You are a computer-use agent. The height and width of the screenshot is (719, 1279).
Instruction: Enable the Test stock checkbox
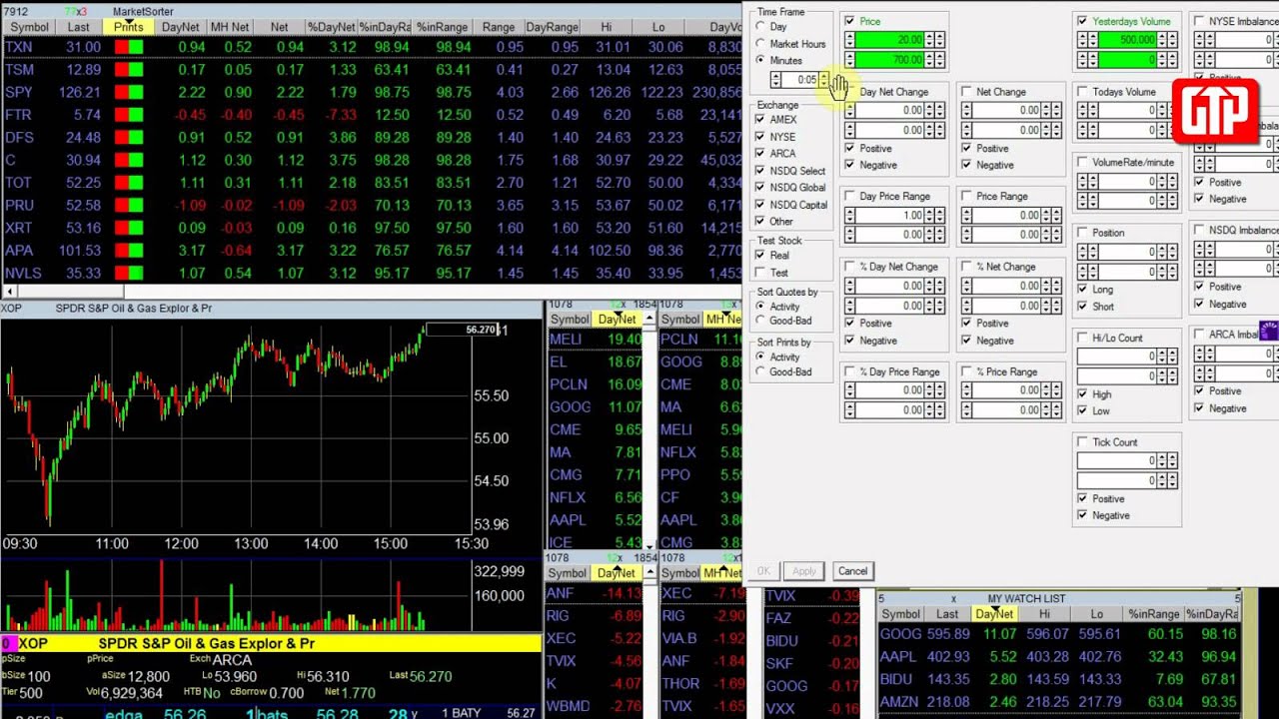[x=760, y=273]
